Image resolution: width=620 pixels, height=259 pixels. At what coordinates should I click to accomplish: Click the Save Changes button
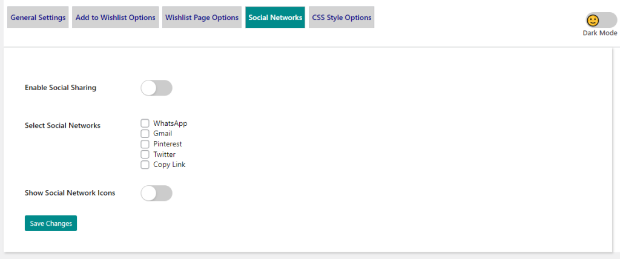(x=51, y=223)
